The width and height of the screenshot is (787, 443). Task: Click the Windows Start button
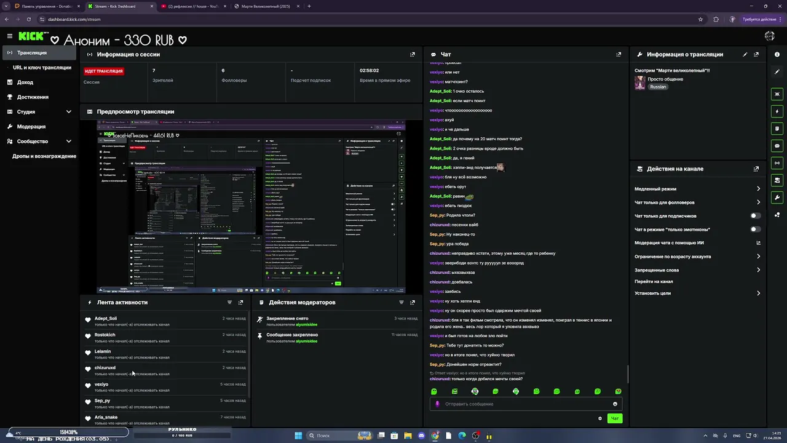[298, 436]
